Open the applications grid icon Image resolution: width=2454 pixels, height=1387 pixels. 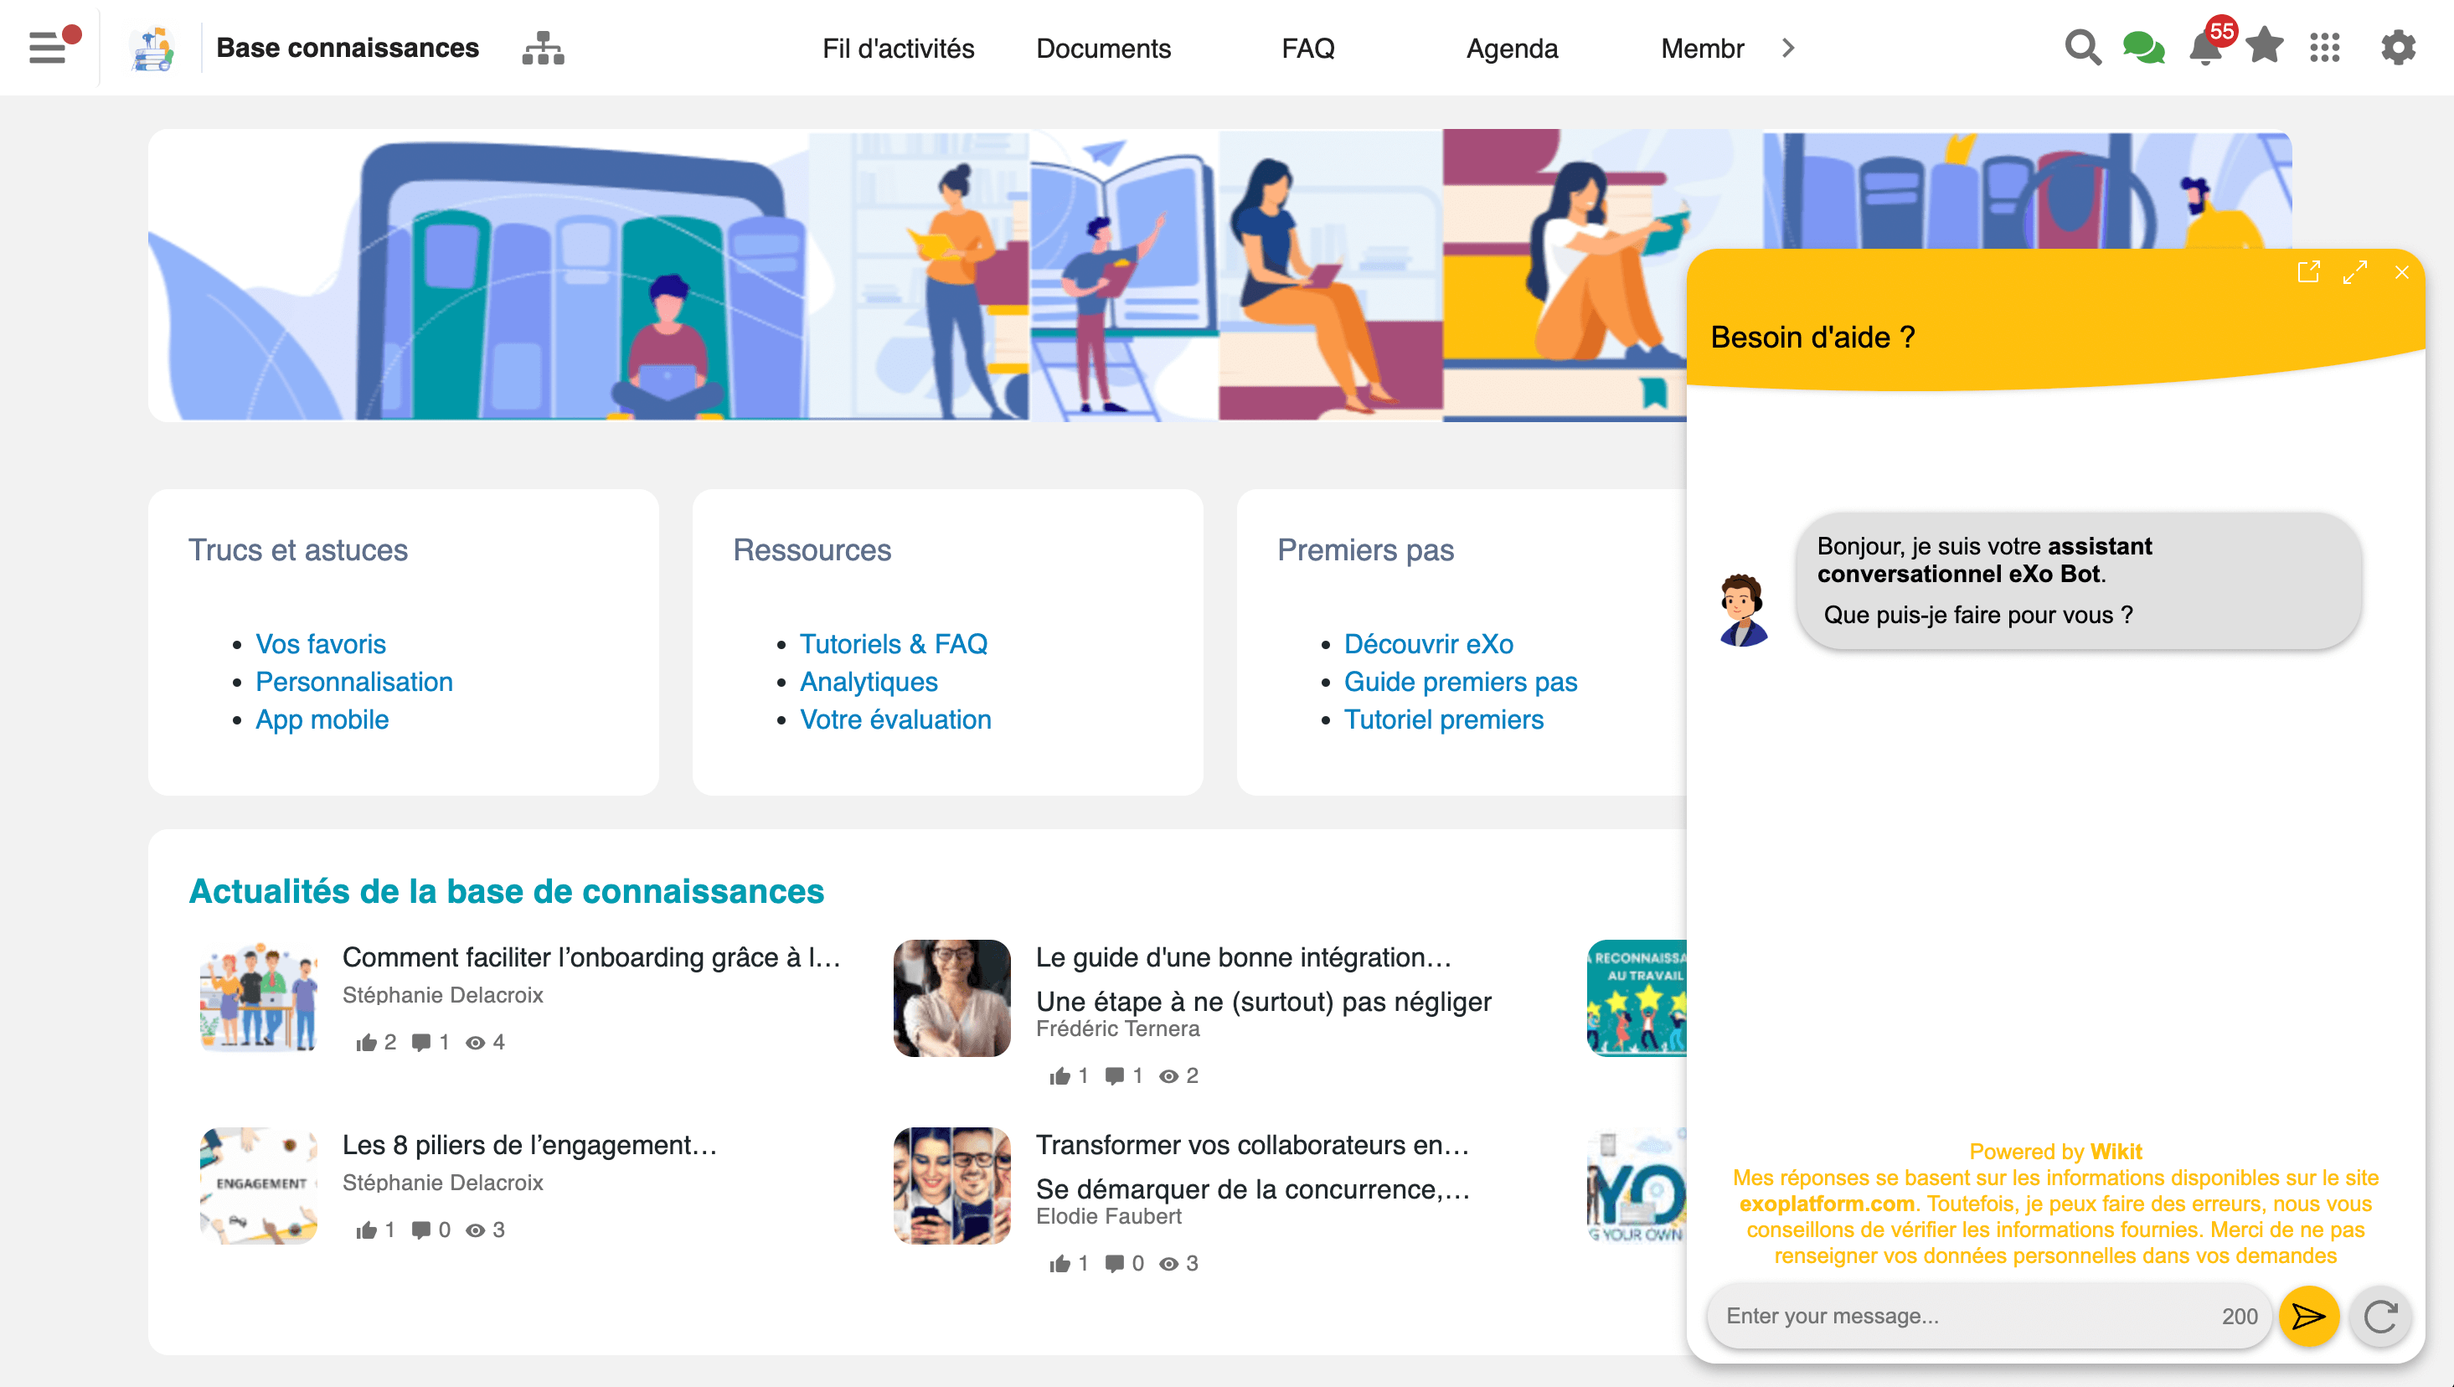tap(2324, 48)
